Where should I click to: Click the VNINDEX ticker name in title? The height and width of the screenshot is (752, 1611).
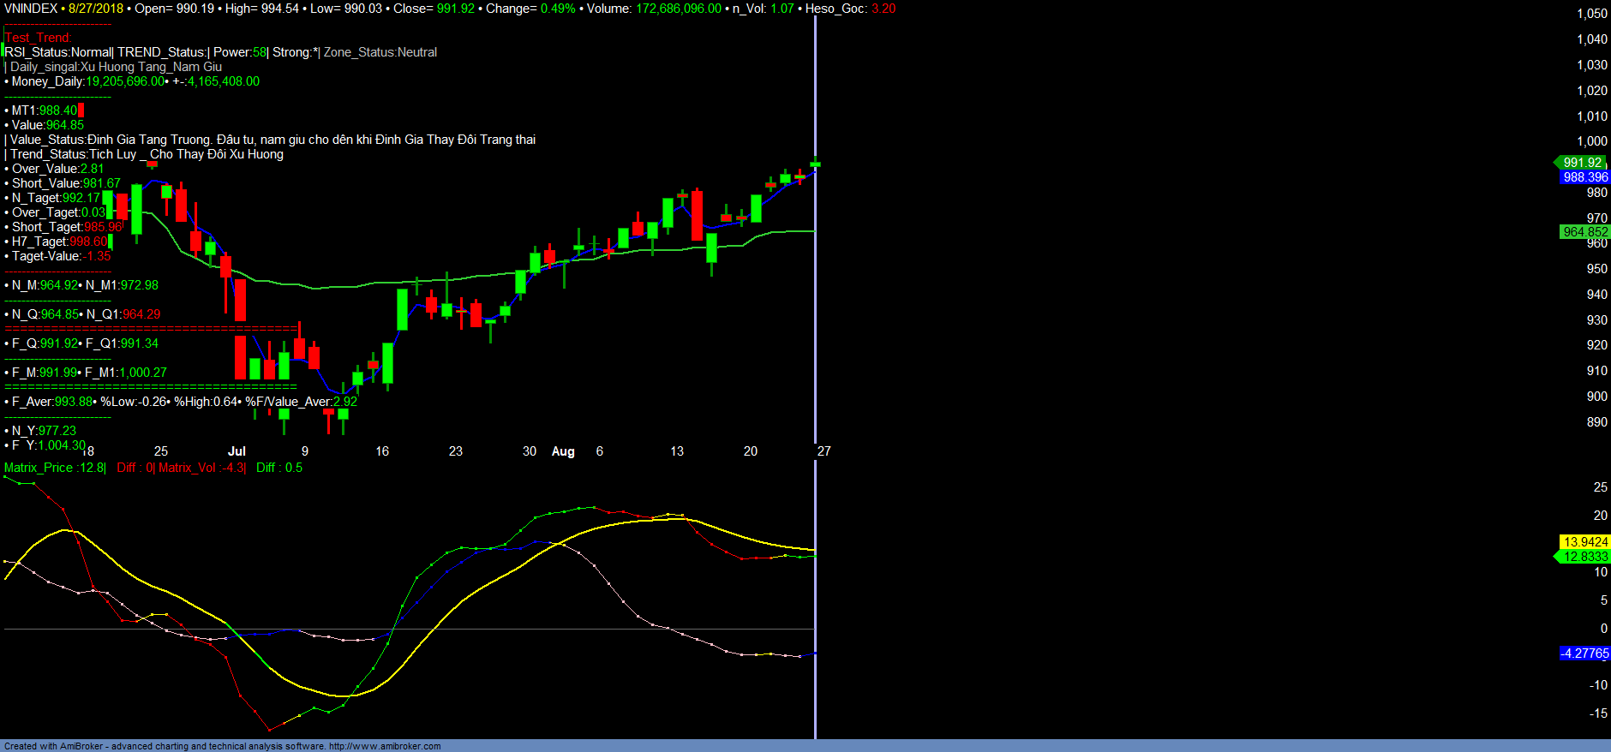tap(31, 9)
